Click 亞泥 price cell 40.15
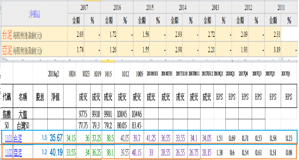299x160 pixels. [x=137, y=153]
